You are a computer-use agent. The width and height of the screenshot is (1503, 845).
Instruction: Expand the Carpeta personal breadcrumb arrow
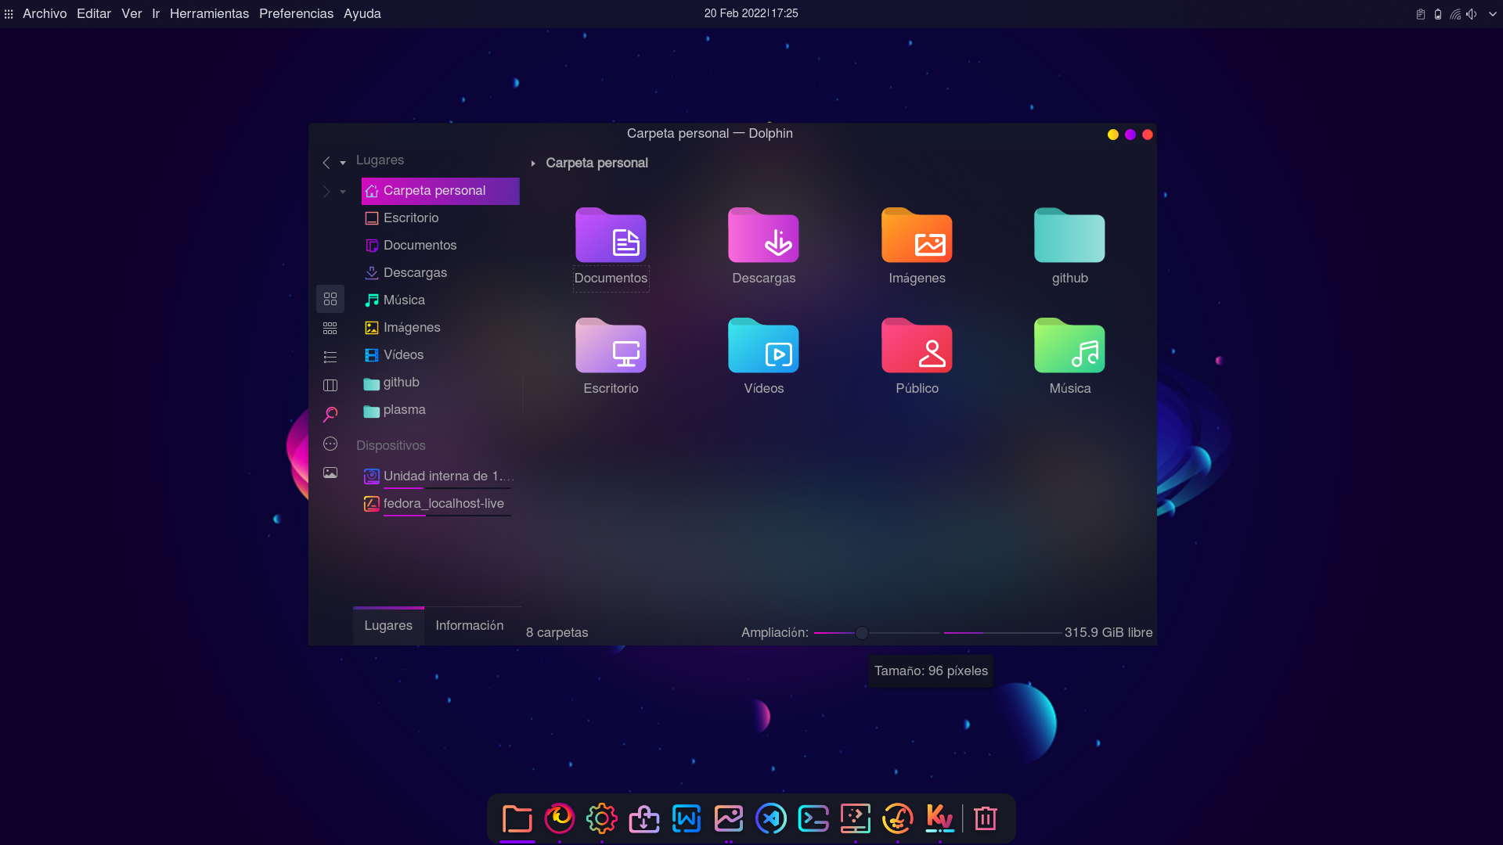(534, 163)
